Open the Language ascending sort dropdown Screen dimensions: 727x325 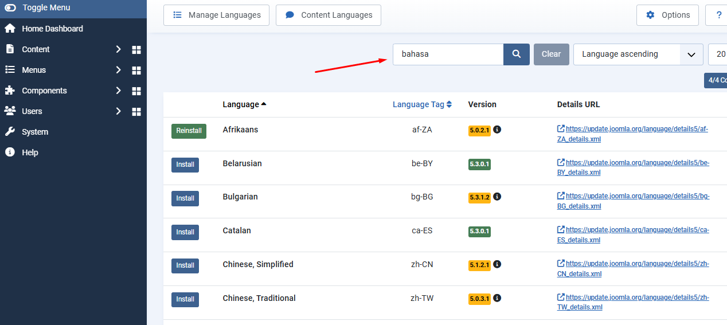[638, 54]
